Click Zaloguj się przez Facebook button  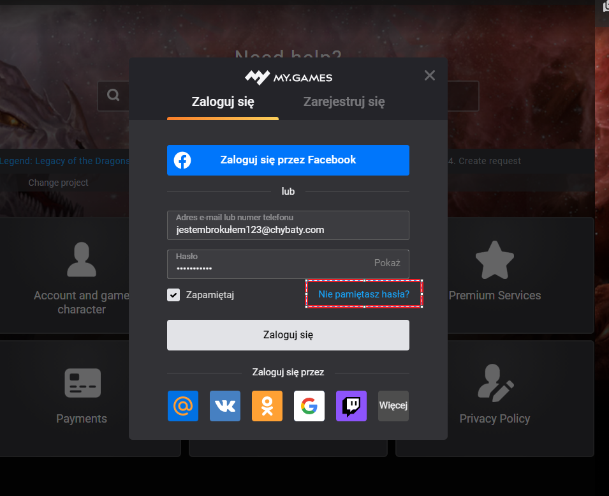click(288, 160)
